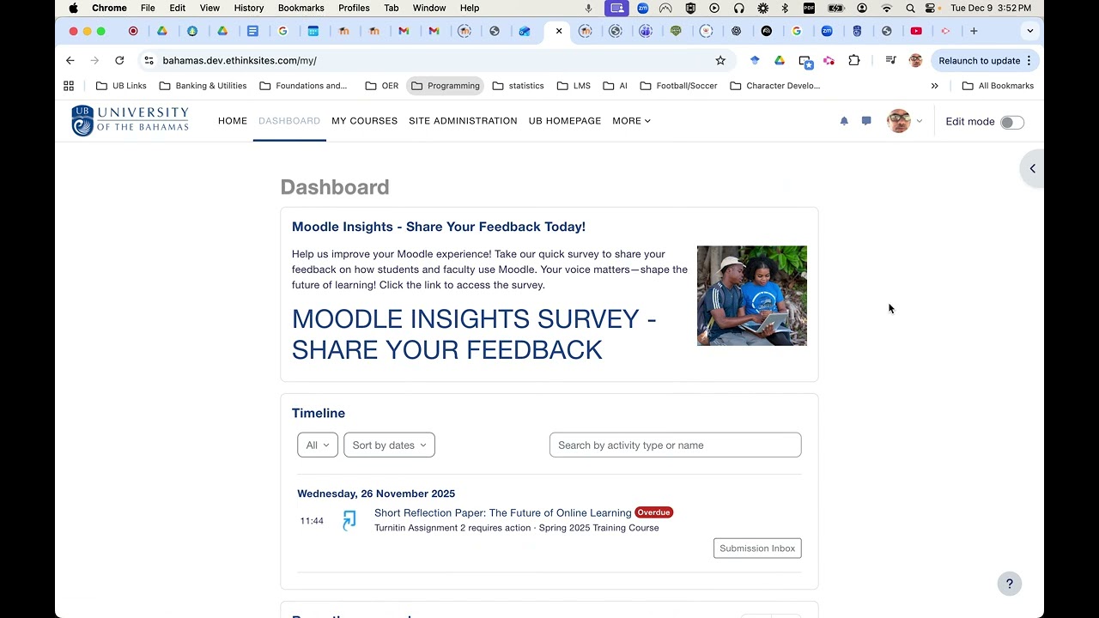Open UB HOMEPAGE link in navbar
Screen dimensions: 1099x618
pos(565,121)
